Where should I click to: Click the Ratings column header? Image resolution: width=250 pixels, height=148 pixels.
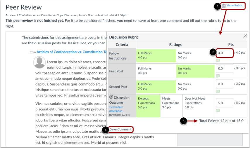(175, 45)
